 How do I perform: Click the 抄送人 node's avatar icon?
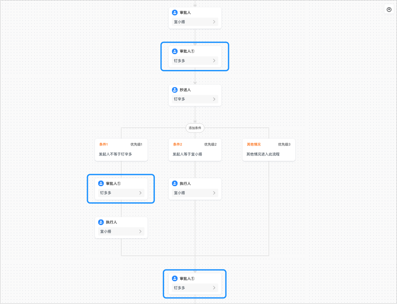pos(175,90)
